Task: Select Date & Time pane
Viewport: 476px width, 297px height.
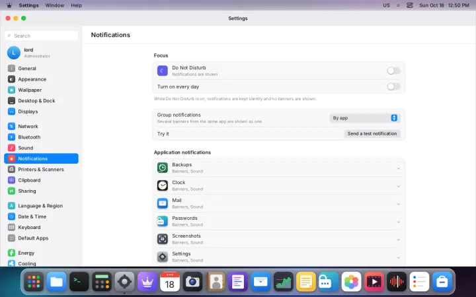Action: point(41,216)
